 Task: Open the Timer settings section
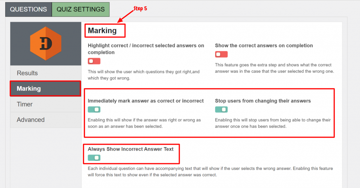click(46, 104)
